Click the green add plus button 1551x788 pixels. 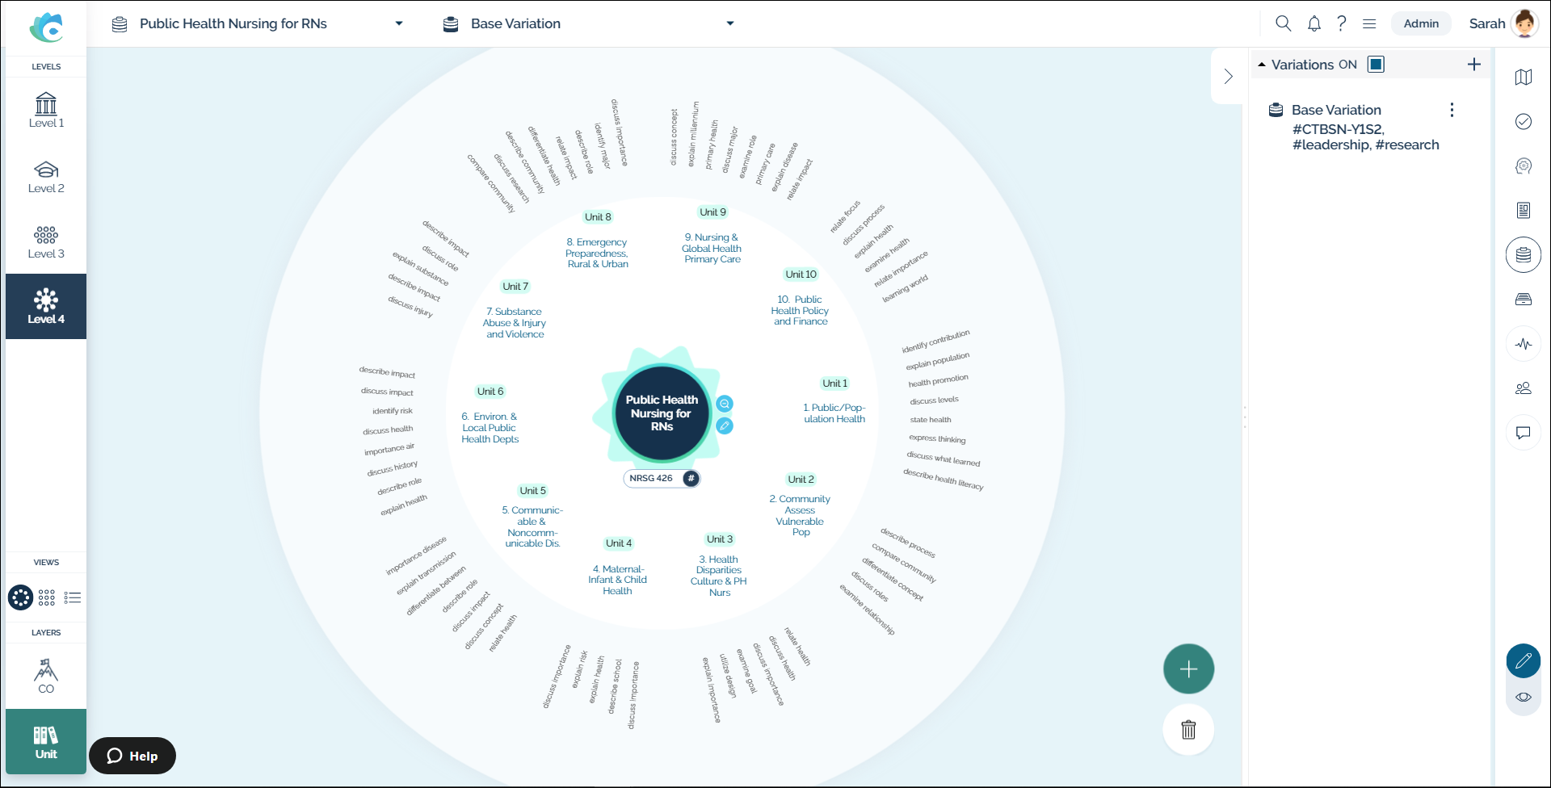(1188, 669)
